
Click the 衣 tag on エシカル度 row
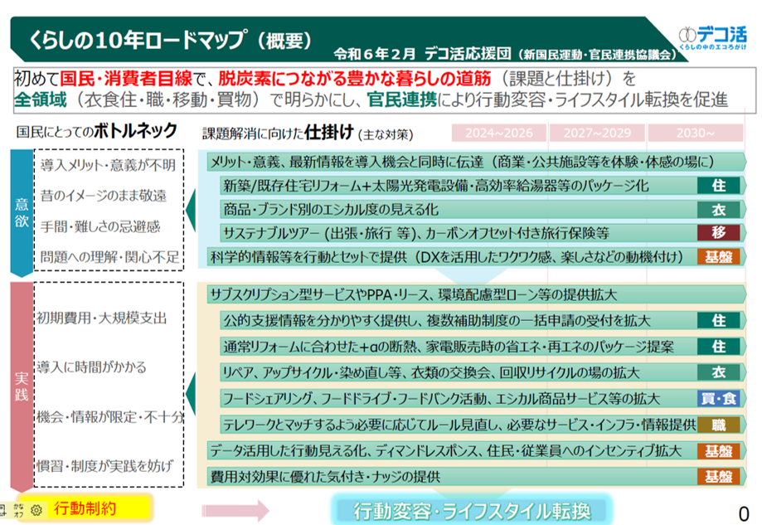717,208
